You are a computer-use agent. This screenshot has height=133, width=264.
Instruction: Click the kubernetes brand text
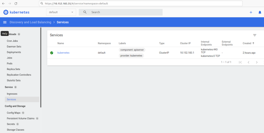click(20, 12)
